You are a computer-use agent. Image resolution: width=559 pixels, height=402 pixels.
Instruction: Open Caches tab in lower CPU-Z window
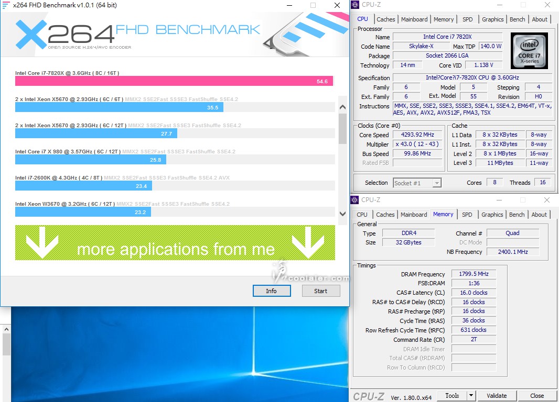click(x=385, y=215)
